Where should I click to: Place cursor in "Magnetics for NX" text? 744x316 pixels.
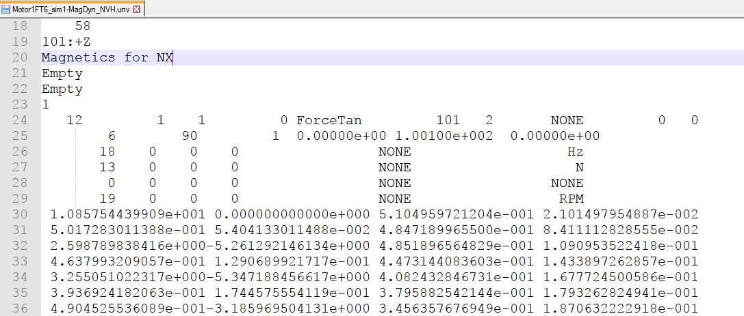pyautogui.click(x=107, y=58)
